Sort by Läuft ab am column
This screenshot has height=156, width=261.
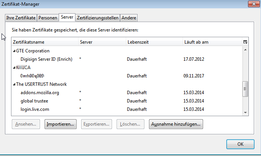tap(211, 42)
